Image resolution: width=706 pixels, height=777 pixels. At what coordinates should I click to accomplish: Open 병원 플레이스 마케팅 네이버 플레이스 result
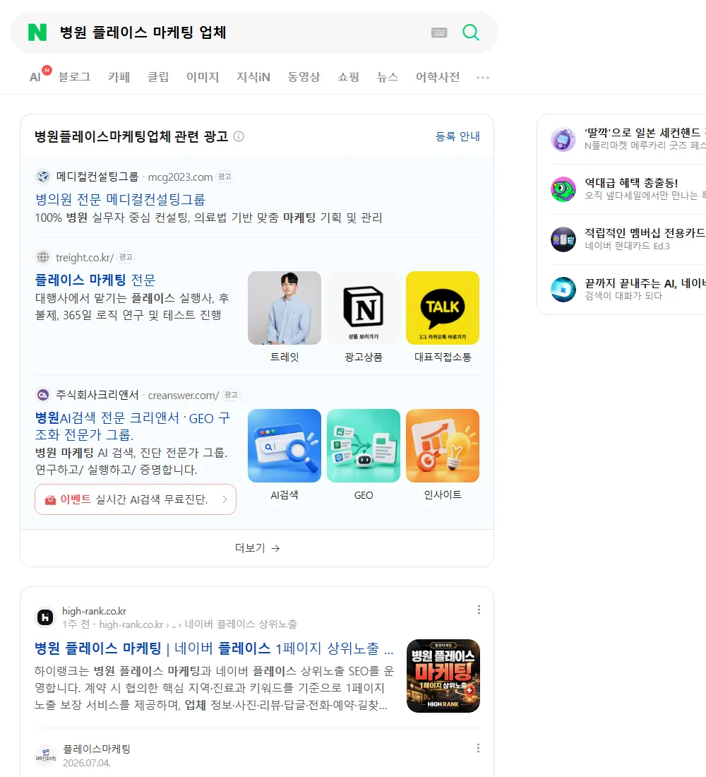pos(213,648)
